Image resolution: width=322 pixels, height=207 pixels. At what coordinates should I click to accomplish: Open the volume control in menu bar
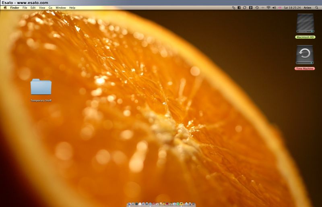pos(274,8)
